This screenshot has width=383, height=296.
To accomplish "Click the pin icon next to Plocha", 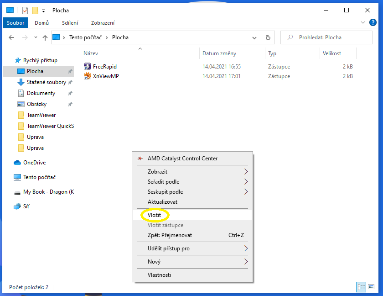I will point(70,71).
